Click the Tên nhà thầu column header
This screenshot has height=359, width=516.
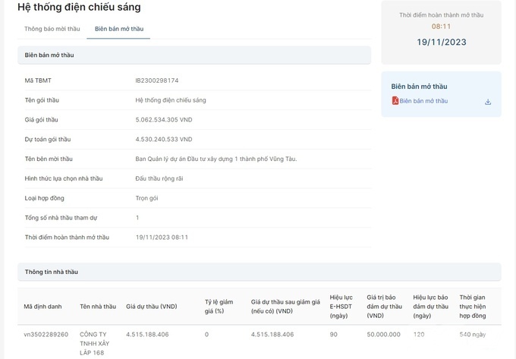pos(98,307)
